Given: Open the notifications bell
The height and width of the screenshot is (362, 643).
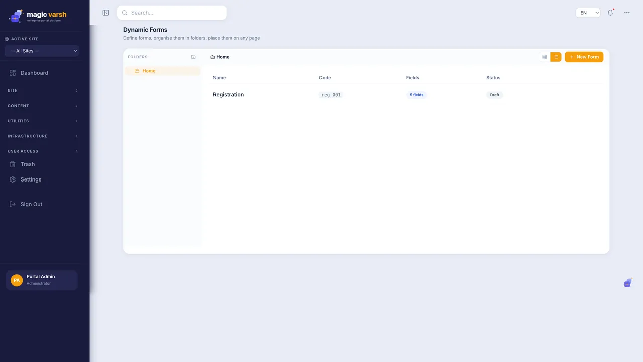Looking at the screenshot, I should [610, 13].
